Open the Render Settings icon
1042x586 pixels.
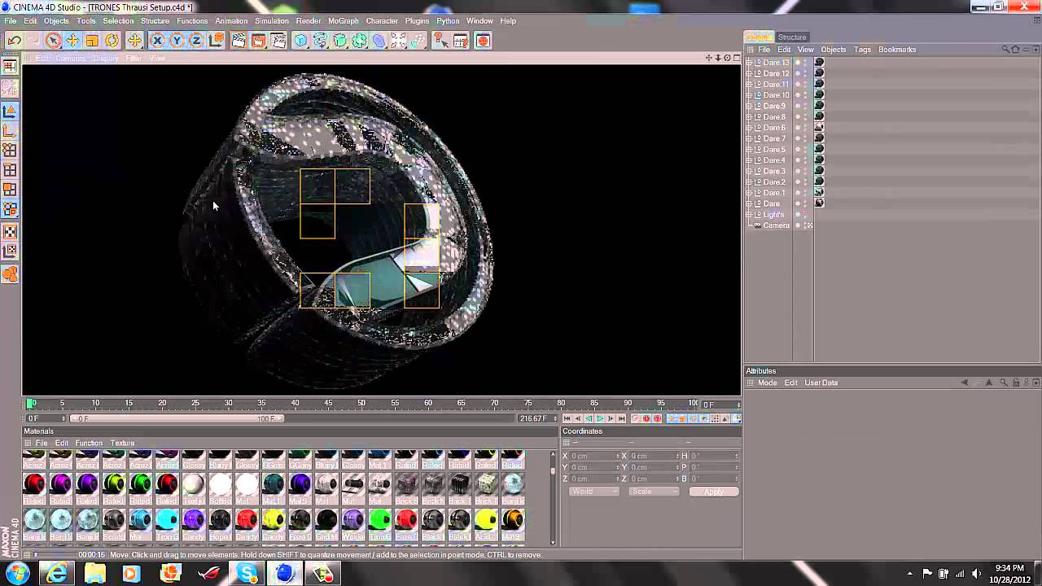(x=278, y=41)
